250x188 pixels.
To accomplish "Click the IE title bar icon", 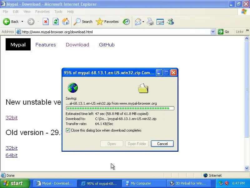I will click(x=3, y=4).
